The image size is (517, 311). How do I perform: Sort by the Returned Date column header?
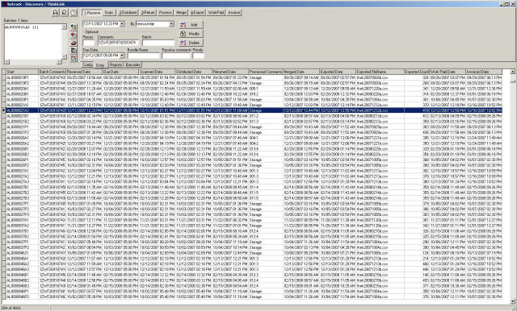[229, 72]
